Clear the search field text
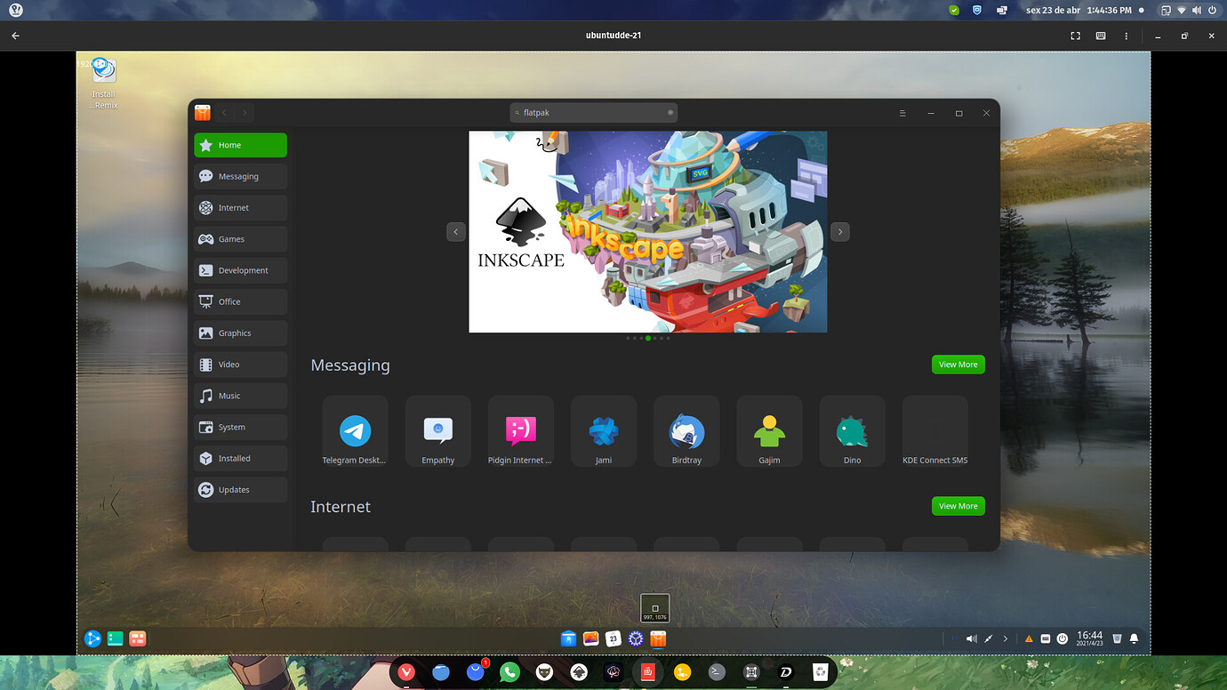This screenshot has height=690, width=1227. (670, 113)
